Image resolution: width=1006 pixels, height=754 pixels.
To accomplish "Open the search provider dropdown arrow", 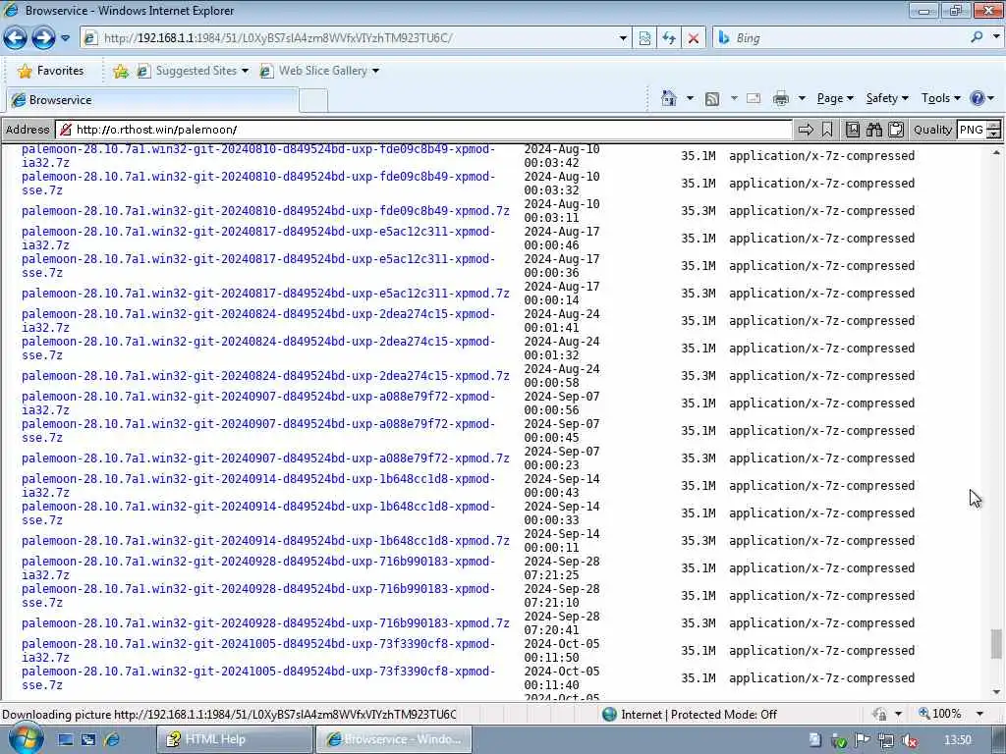I will pos(996,37).
